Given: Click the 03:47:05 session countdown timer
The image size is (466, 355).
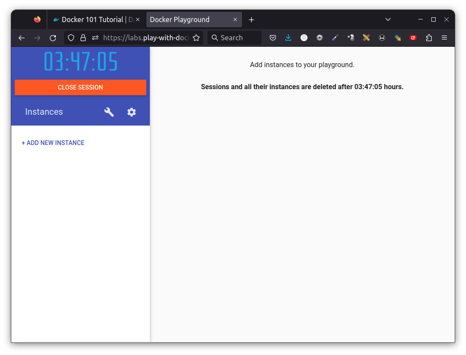Looking at the screenshot, I should click(81, 62).
